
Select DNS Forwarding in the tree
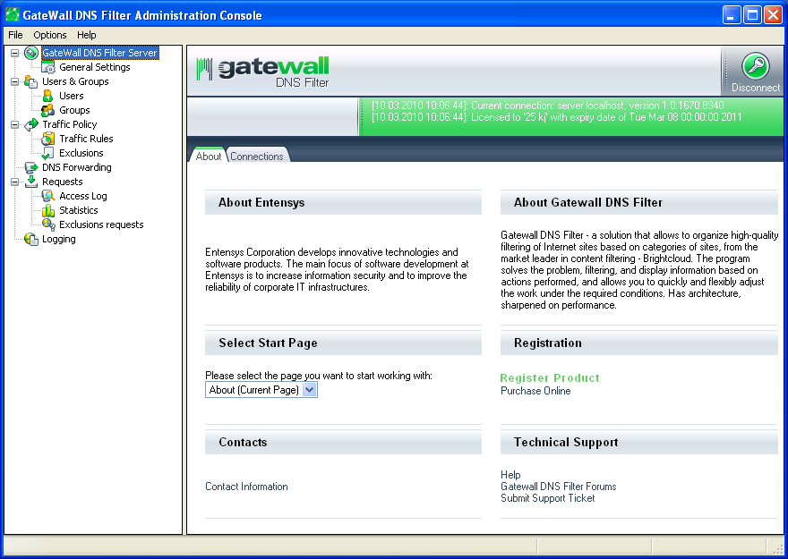[x=77, y=167]
